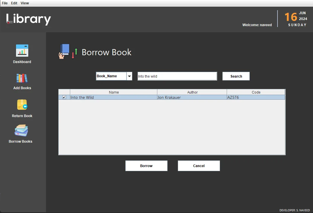Click the Add Books bookshelf icon
Viewport: 313px width, 213px height.
point(22,78)
